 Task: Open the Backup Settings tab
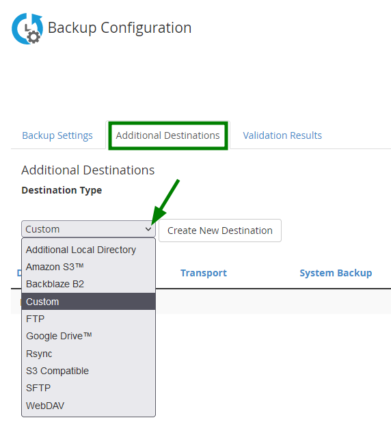(x=57, y=135)
